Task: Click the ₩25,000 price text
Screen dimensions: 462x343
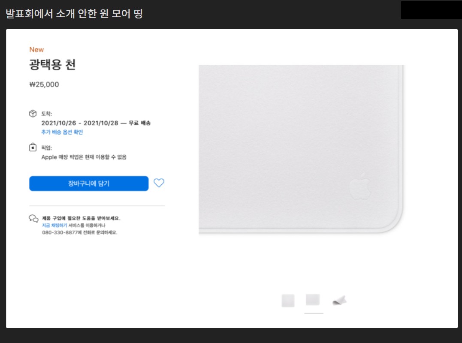Action: [x=44, y=84]
